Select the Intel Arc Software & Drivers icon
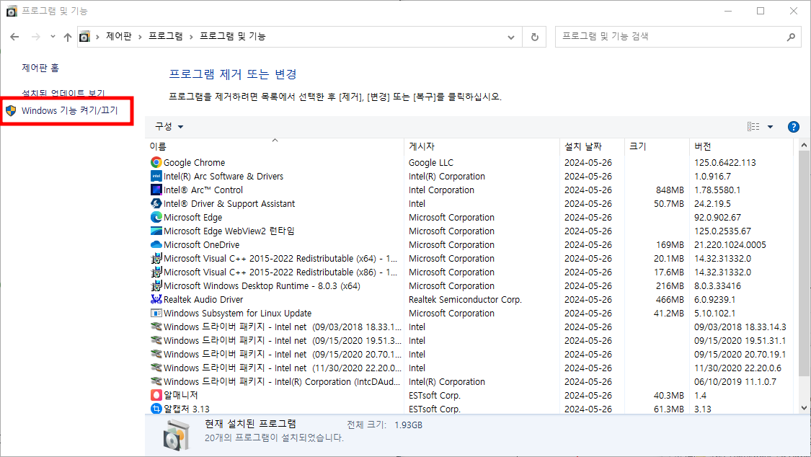The height and width of the screenshot is (457, 811). pyautogui.click(x=156, y=177)
